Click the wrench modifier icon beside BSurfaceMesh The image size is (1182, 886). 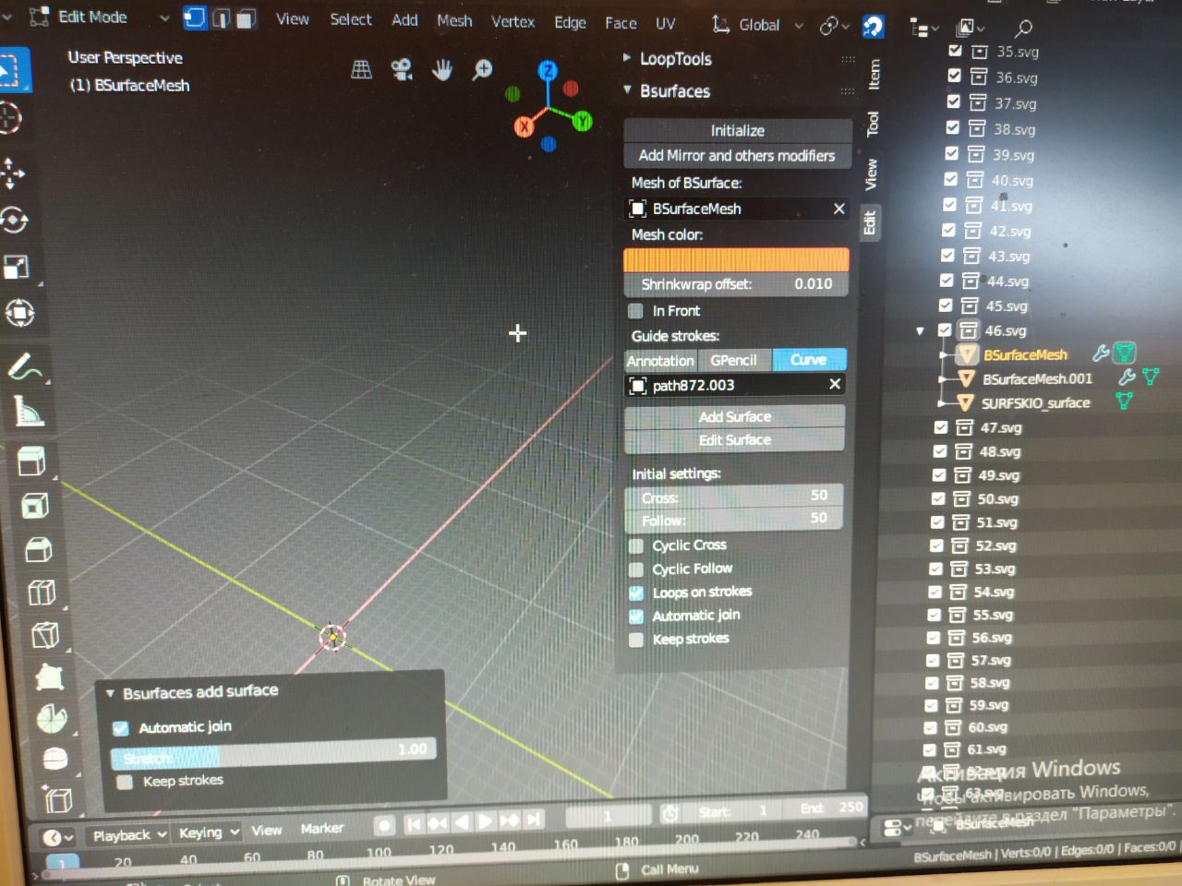pyautogui.click(x=1100, y=353)
